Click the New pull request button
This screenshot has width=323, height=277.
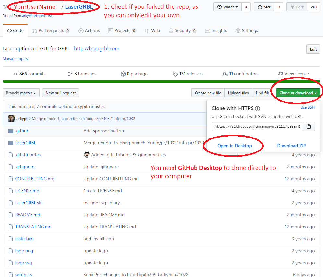point(61,93)
